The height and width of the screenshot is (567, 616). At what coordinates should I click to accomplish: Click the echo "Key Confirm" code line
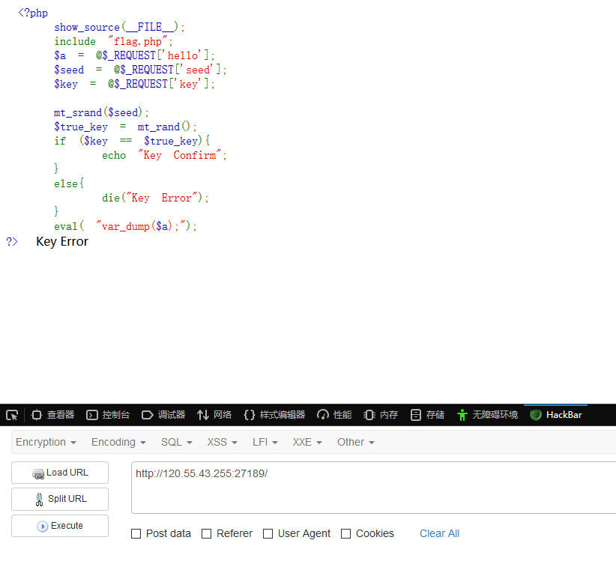click(x=164, y=155)
